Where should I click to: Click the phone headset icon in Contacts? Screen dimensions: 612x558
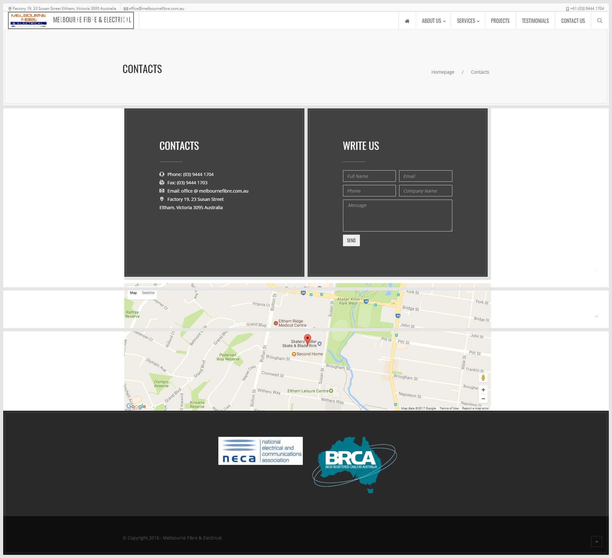[x=162, y=174]
